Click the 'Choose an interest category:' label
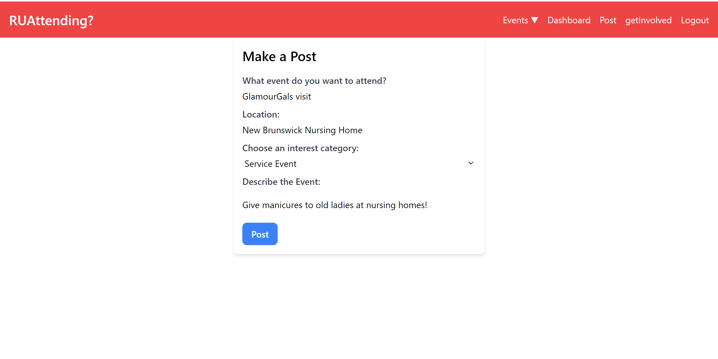 (x=300, y=148)
